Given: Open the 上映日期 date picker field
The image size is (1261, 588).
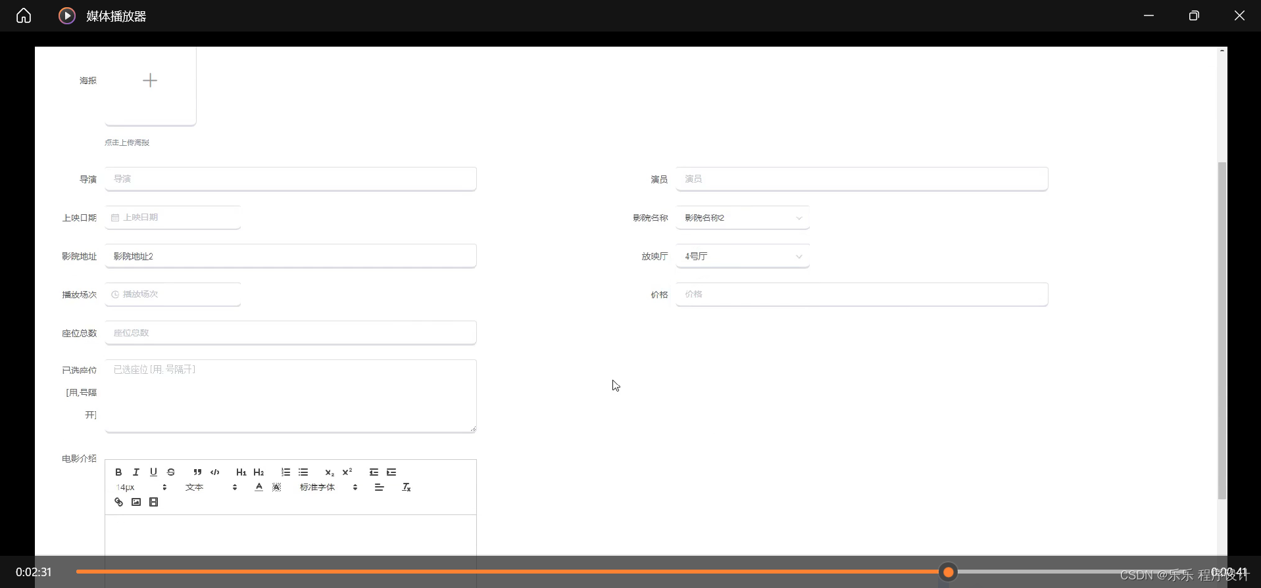Looking at the screenshot, I should pyautogui.click(x=173, y=217).
